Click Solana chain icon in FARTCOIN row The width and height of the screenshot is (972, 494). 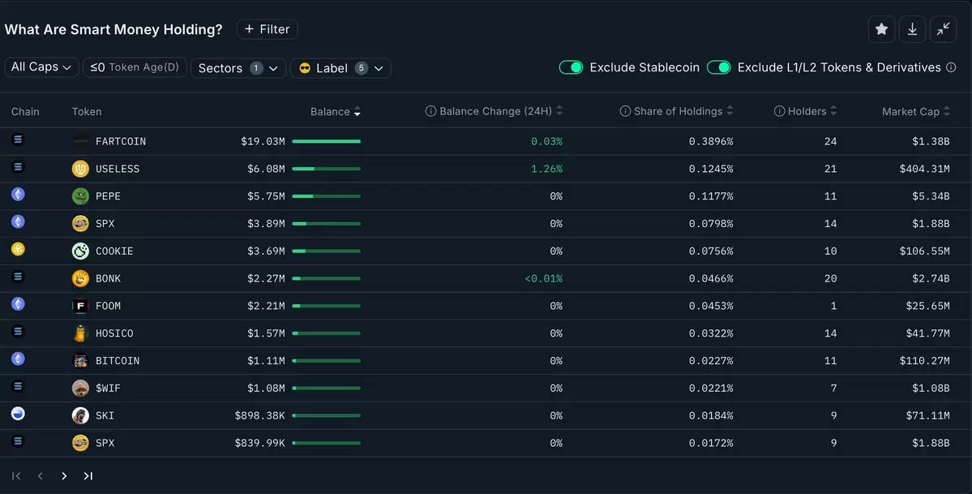18,139
